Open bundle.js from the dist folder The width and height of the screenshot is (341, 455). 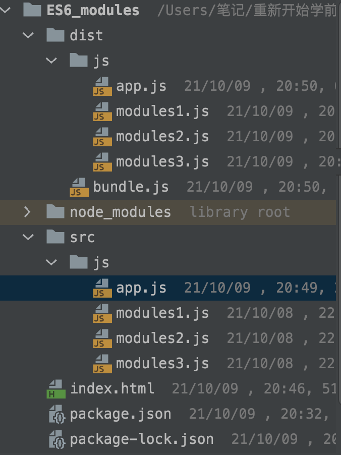tap(131, 187)
